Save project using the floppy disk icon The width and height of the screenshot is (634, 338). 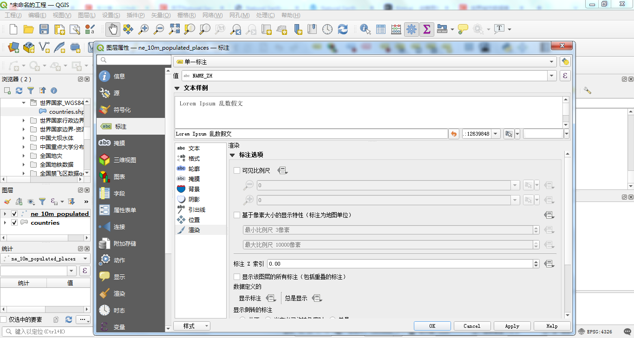(44, 29)
